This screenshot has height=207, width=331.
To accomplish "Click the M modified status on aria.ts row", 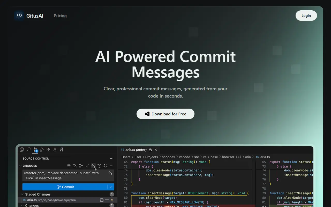I will pos(112,200).
